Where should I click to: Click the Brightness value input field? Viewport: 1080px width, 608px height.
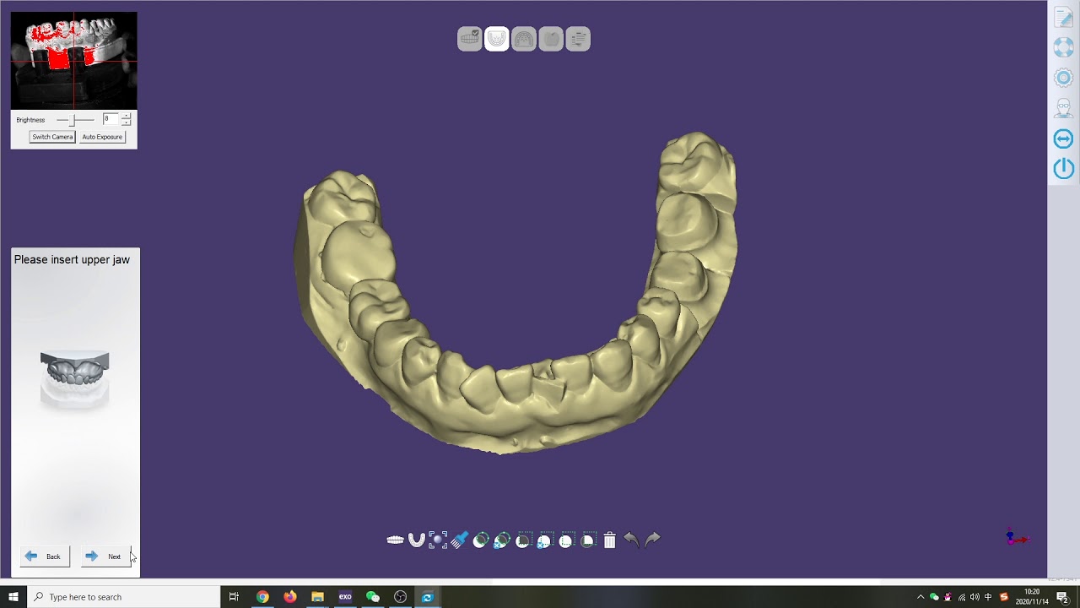click(111, 120)
